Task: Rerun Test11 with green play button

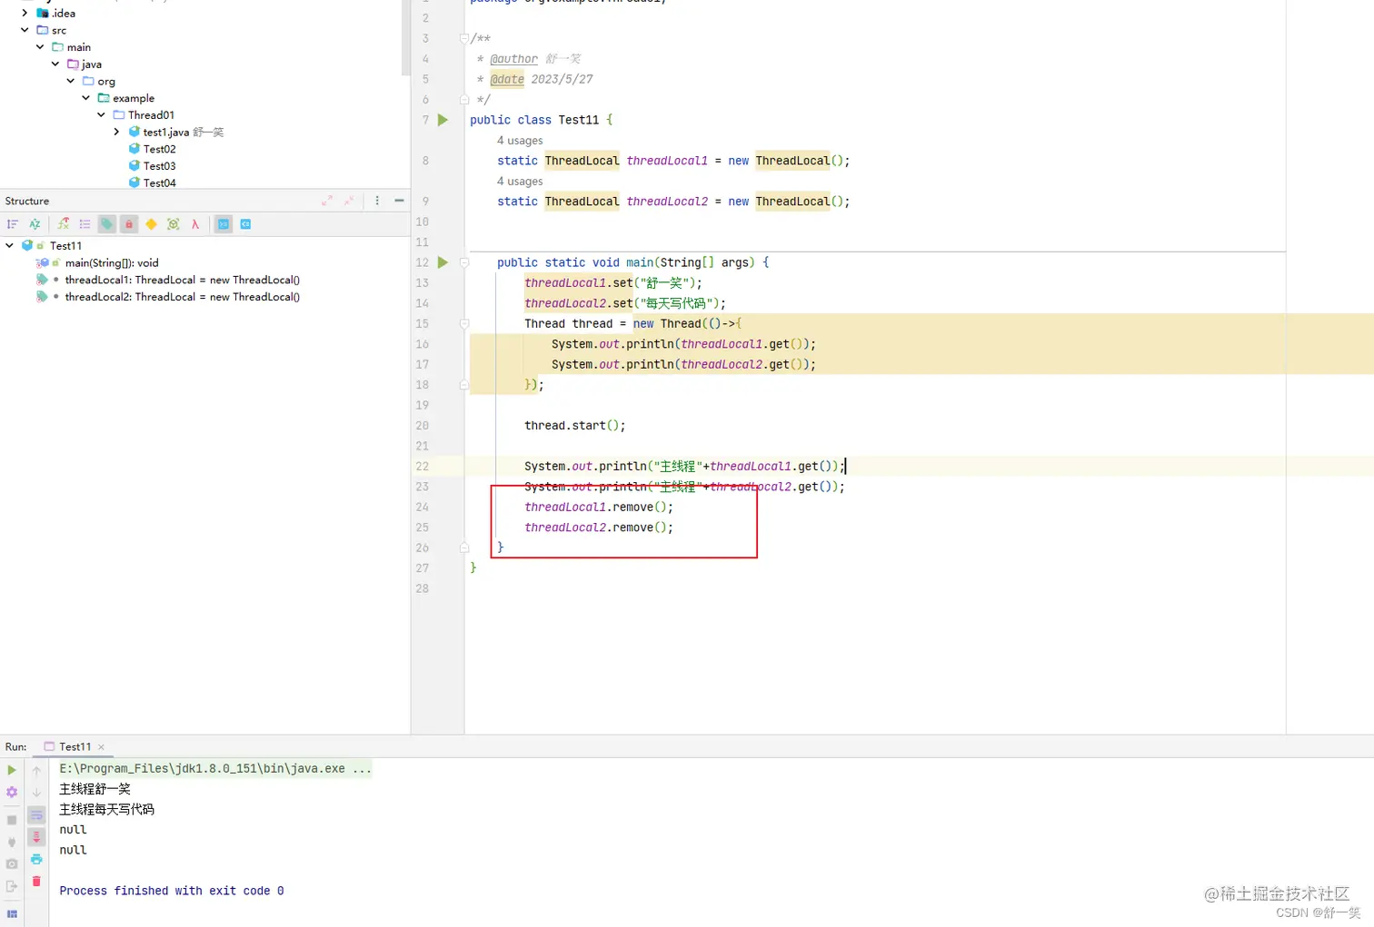Action: tap(12, 770)
